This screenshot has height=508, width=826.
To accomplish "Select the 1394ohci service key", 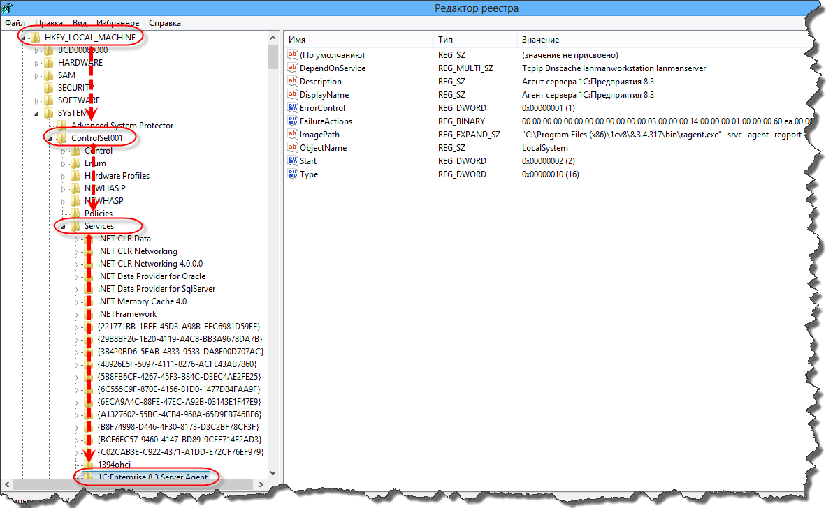I will pos(114,464).
